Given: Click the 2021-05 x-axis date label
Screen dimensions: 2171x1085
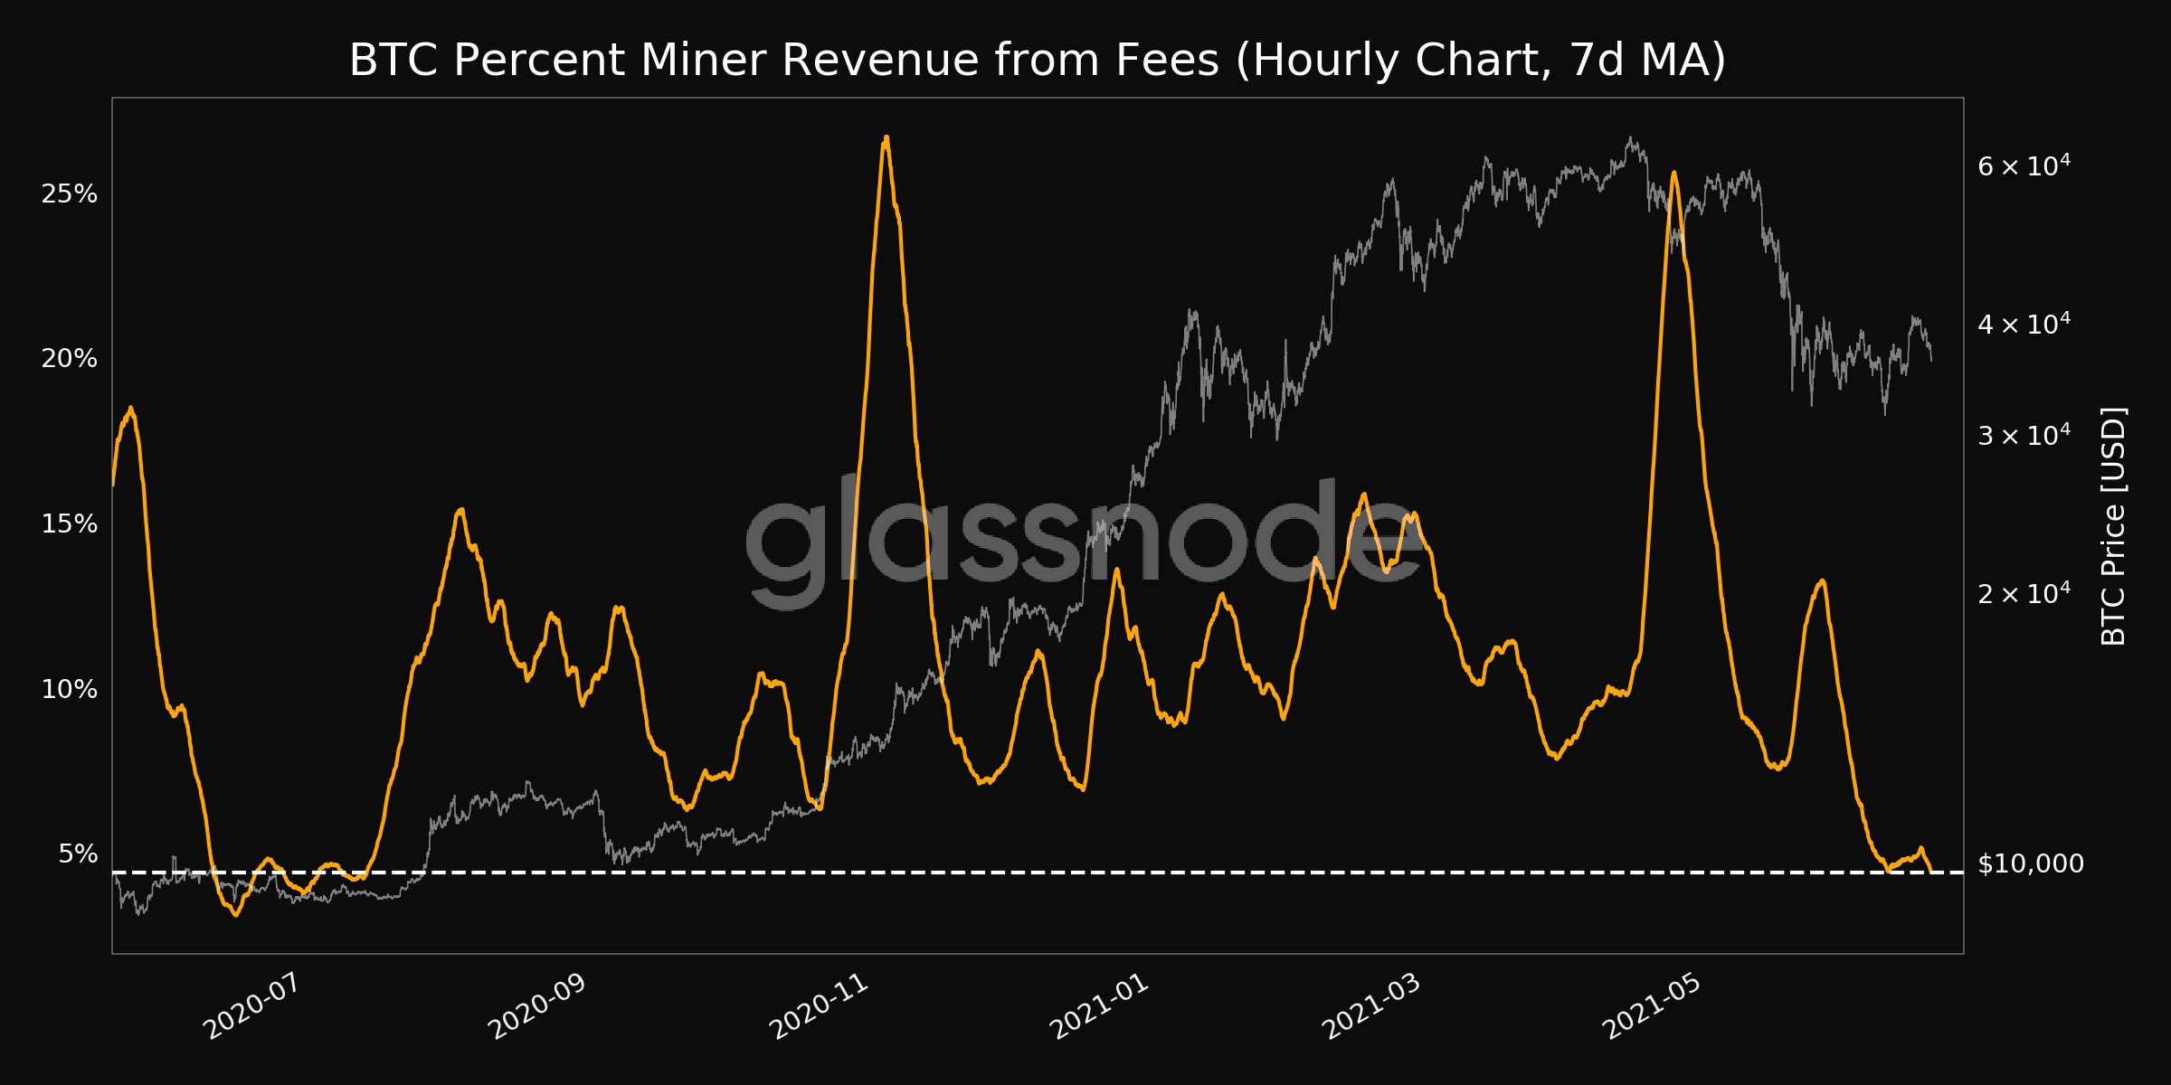Looking at the screenshot, I should click(1652, 1007).
